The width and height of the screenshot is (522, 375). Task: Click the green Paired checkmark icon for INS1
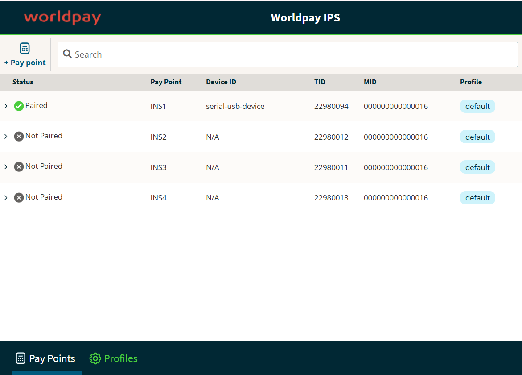(19, 106)
